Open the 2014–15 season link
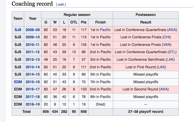Viewport: 193px width, 122px height. point(33,74)
